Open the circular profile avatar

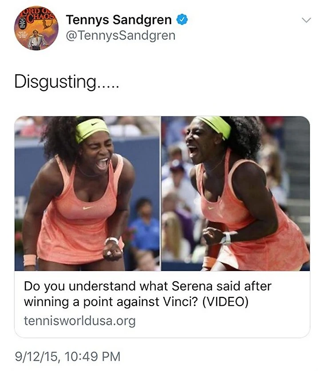pos(36,28)
